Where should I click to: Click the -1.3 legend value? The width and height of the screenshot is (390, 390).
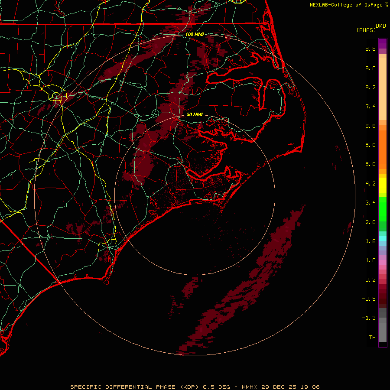[x=369, y=318]
